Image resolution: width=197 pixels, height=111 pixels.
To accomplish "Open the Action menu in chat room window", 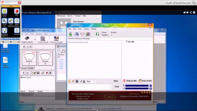I will point(94,29).
